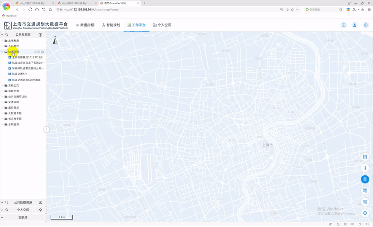The height and width of the screenshot is (227, 373).
Task: Switch to 数据指标 tab
Action: point(85,25)
